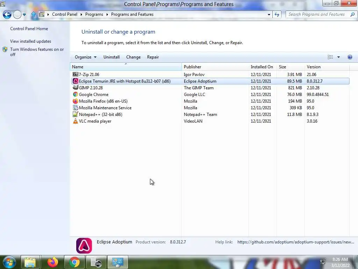Click the VLC media player cone icon
358x269 pixels.
(x=76, y=121)
